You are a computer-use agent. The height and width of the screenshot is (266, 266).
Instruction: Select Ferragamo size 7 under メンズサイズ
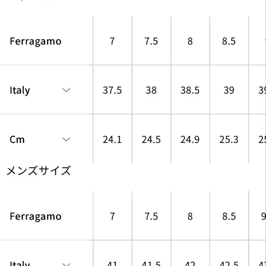pyautogui.click(x=112, y=216)
